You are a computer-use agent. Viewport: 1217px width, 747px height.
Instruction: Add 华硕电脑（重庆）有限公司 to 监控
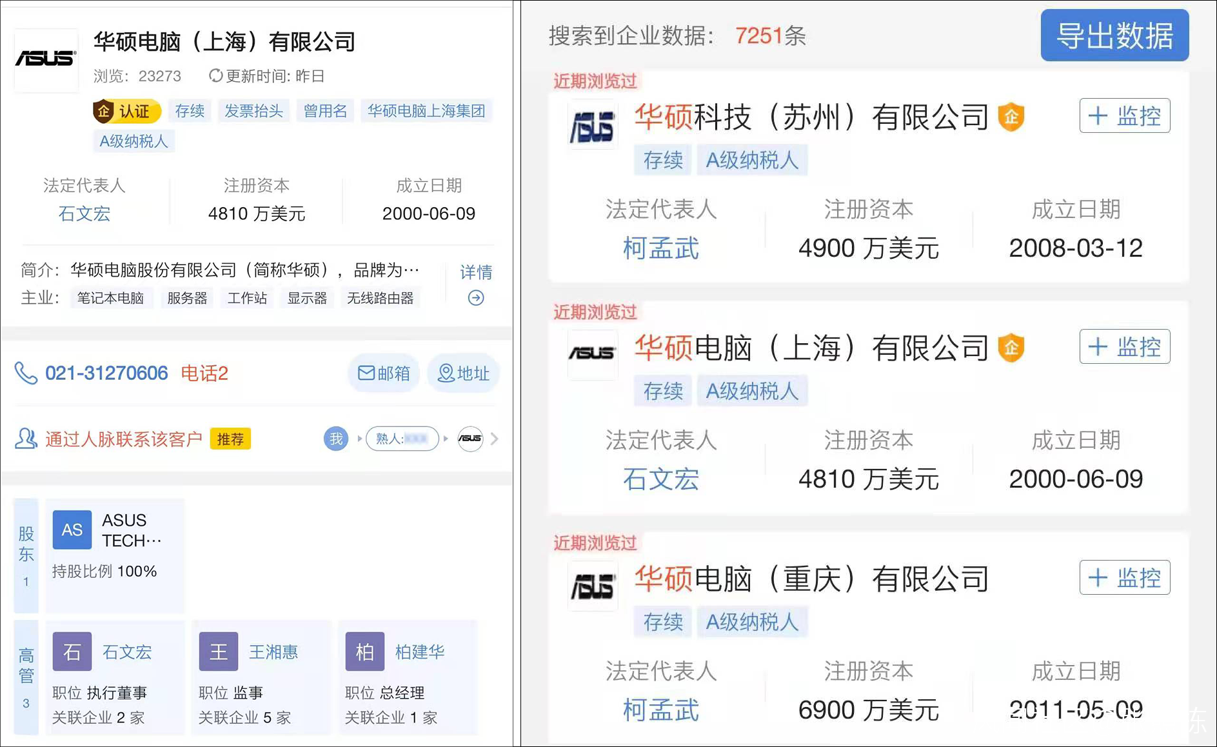pos(1125,577)
